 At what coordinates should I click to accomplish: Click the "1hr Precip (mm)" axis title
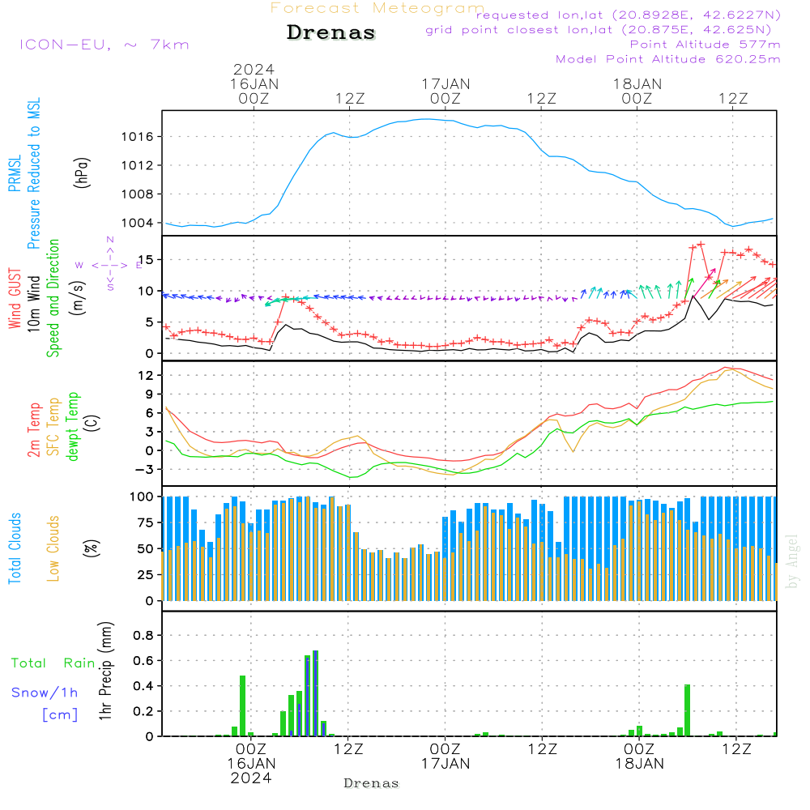[105, 671]
